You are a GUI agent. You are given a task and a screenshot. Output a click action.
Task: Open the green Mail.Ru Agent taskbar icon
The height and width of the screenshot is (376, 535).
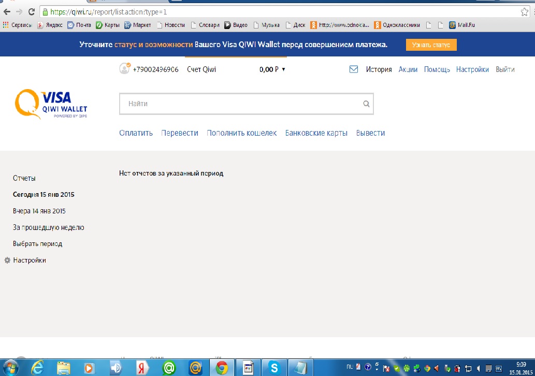click(x=169, y=368)
